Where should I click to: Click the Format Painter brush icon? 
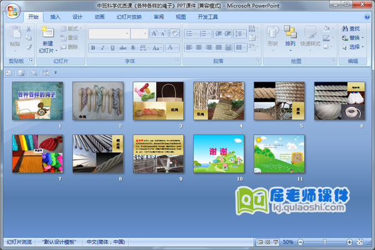(29, 47)
